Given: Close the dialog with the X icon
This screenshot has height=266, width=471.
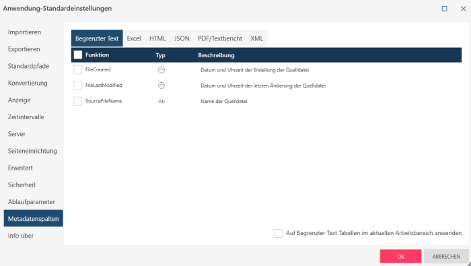Looking at the screenshot, I should click(x=463, y=9).
